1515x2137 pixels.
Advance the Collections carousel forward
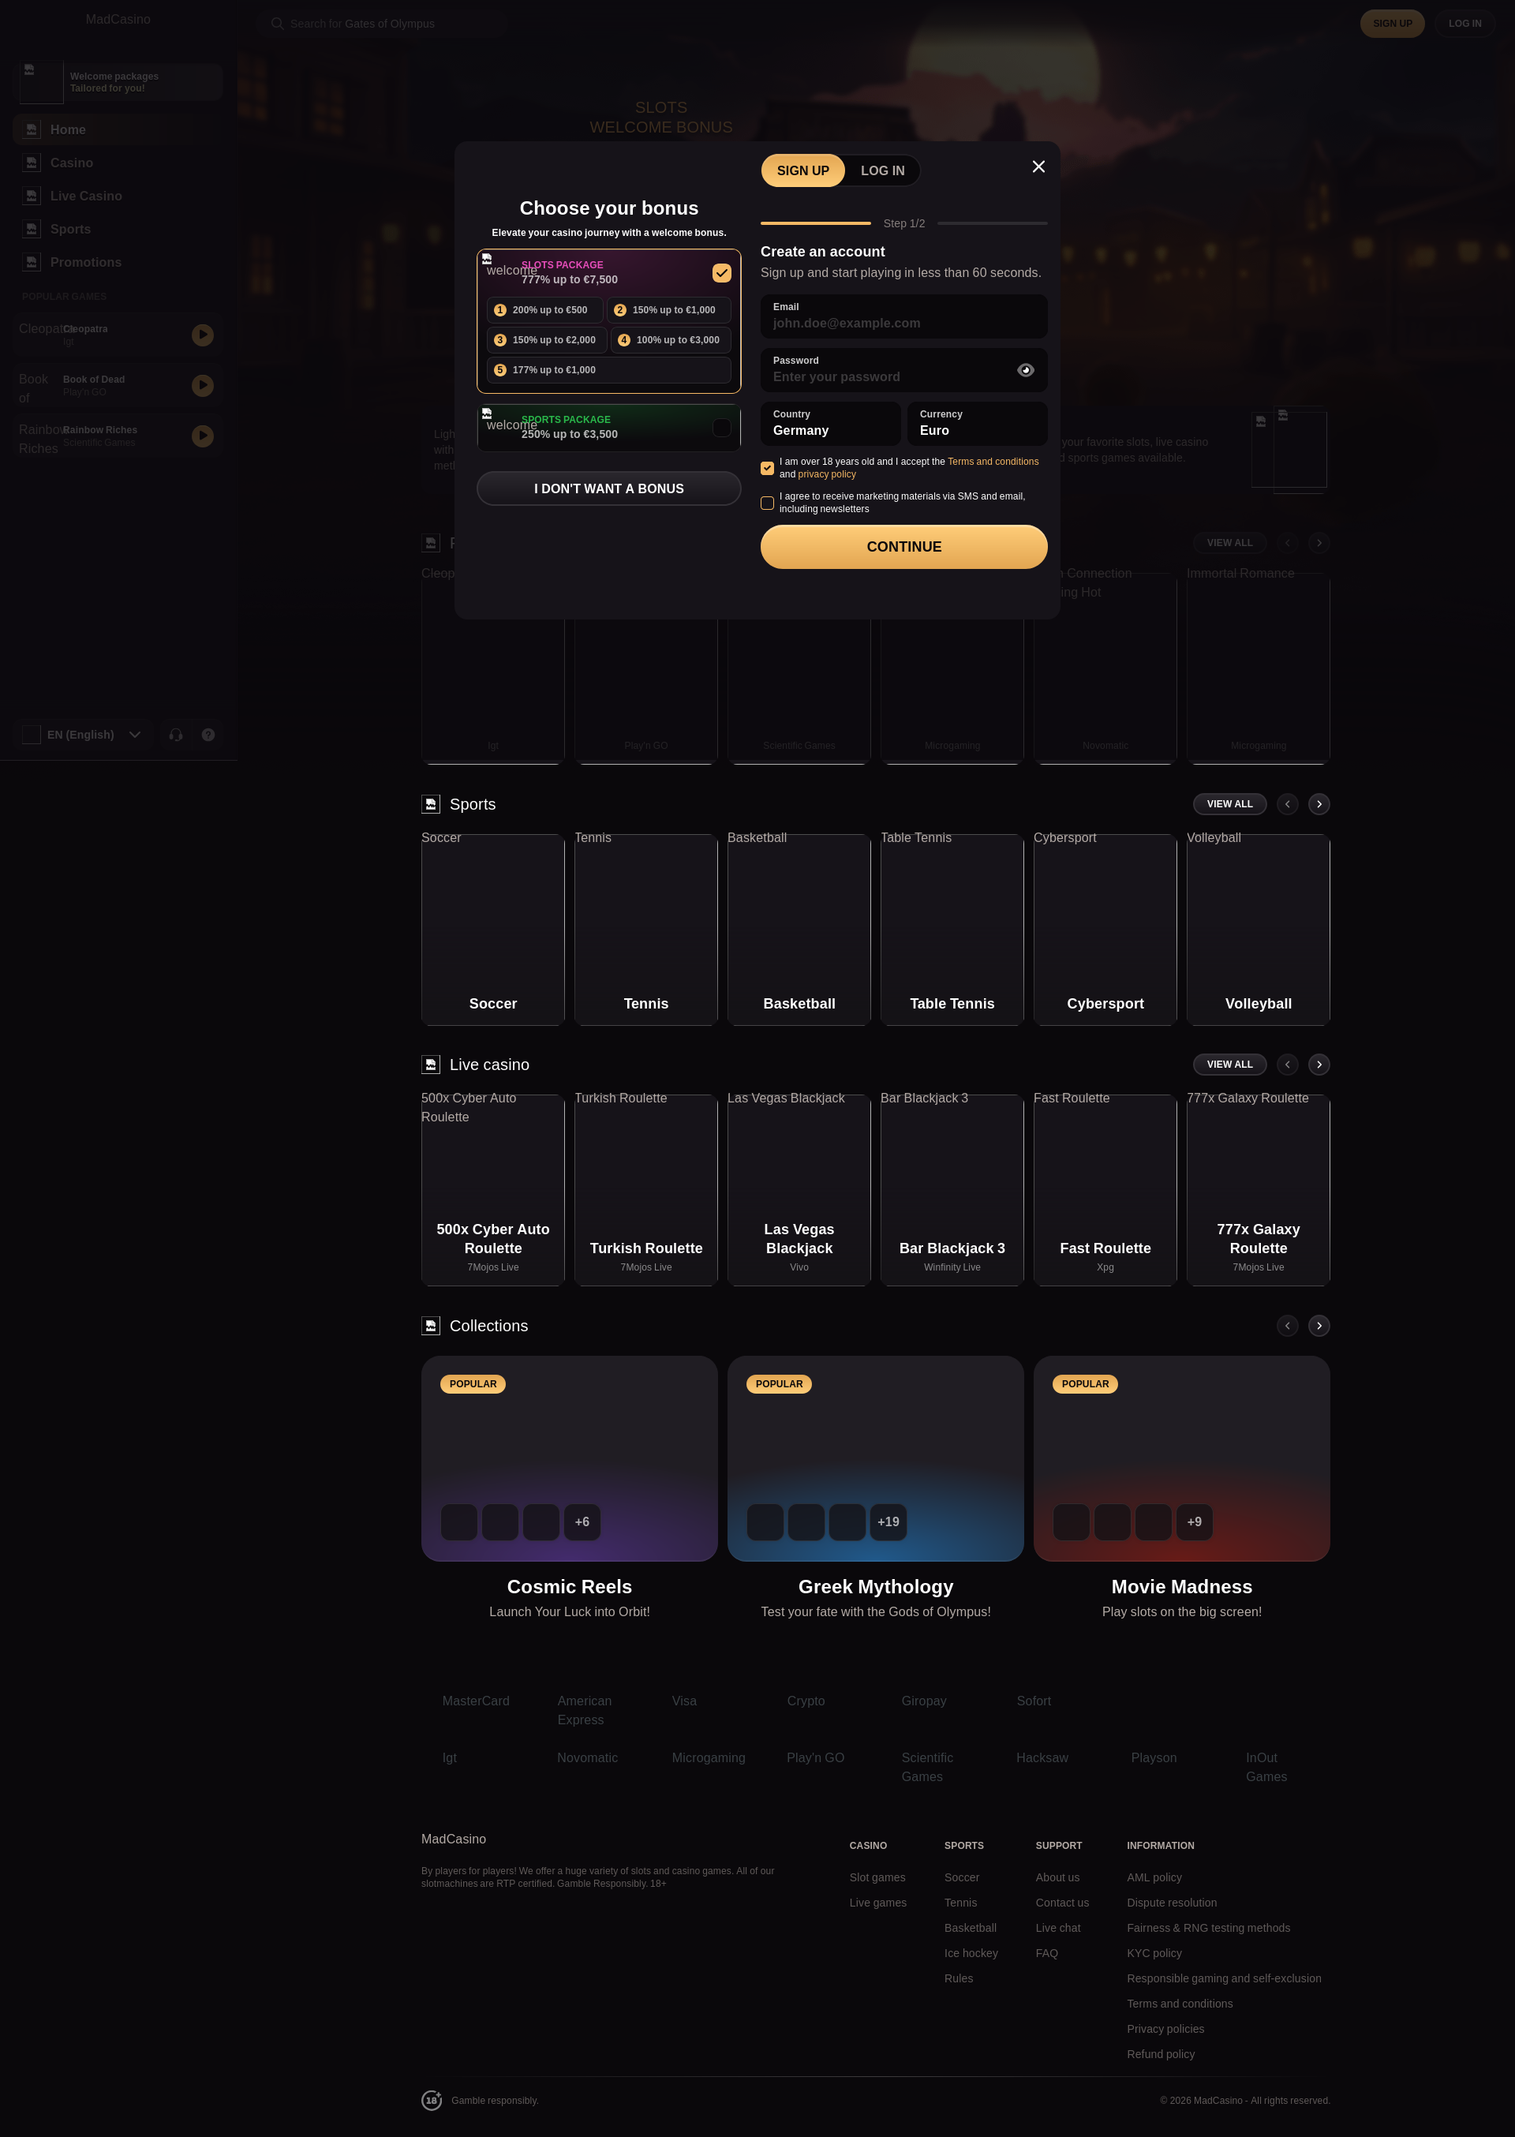pos(1319,1326)
